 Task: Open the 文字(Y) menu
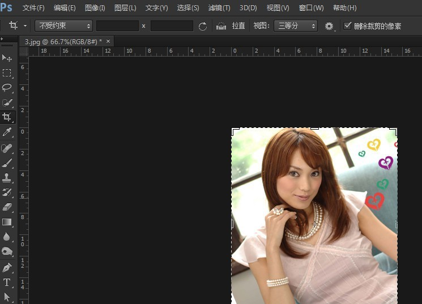click(x=157, y=8)
